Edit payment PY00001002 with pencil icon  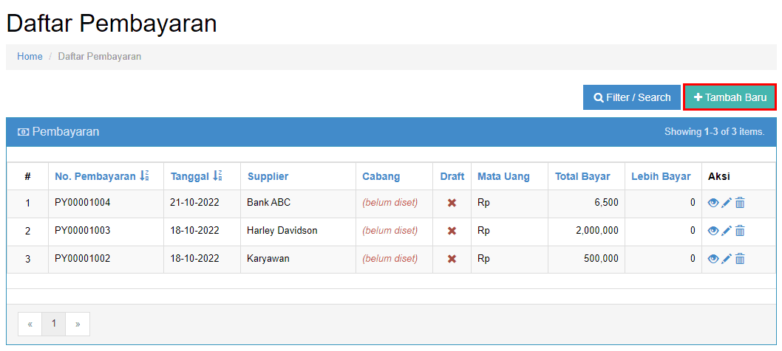point(727,258)
